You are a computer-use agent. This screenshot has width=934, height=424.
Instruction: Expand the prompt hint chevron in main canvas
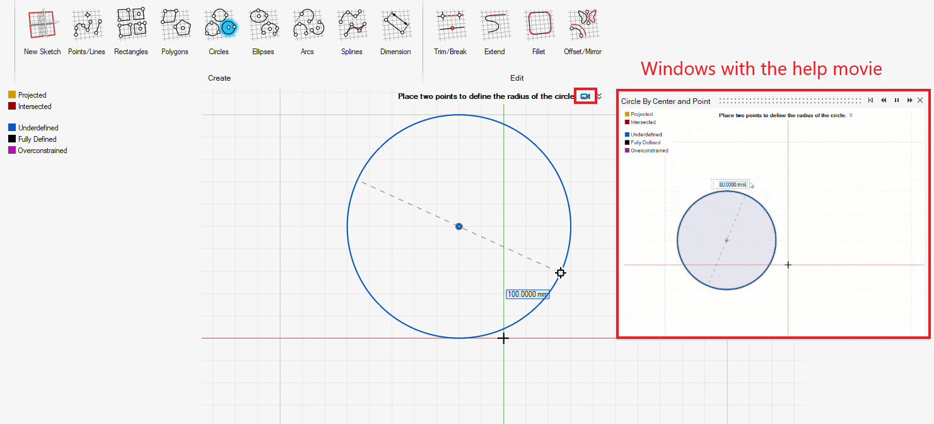point(600,96)
